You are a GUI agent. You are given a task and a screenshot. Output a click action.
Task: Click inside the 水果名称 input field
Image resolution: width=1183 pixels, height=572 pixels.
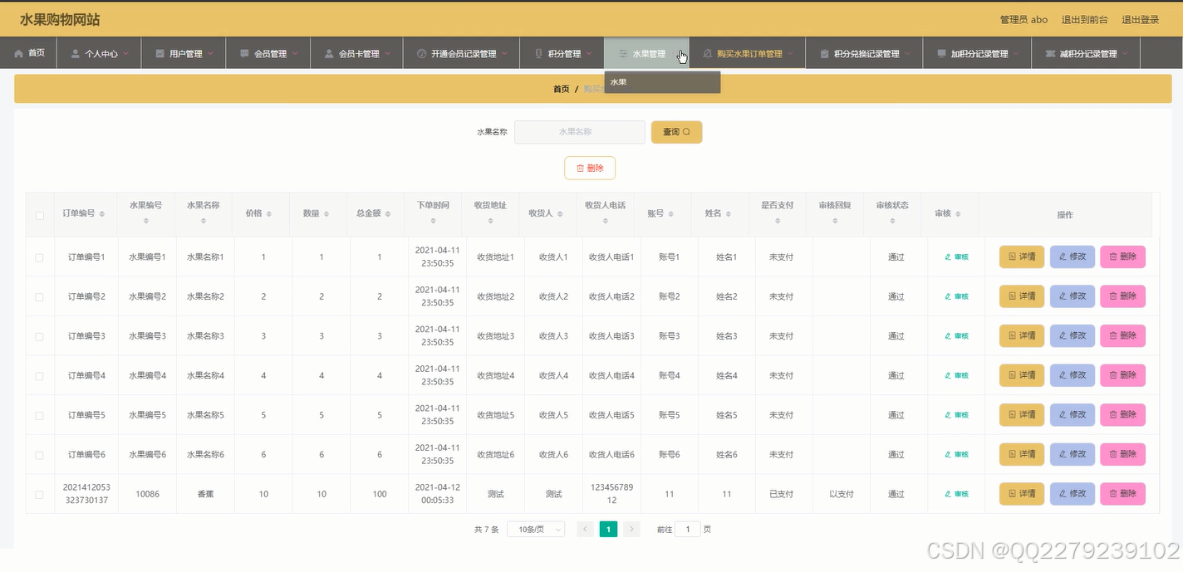click(x=579, y=131)
